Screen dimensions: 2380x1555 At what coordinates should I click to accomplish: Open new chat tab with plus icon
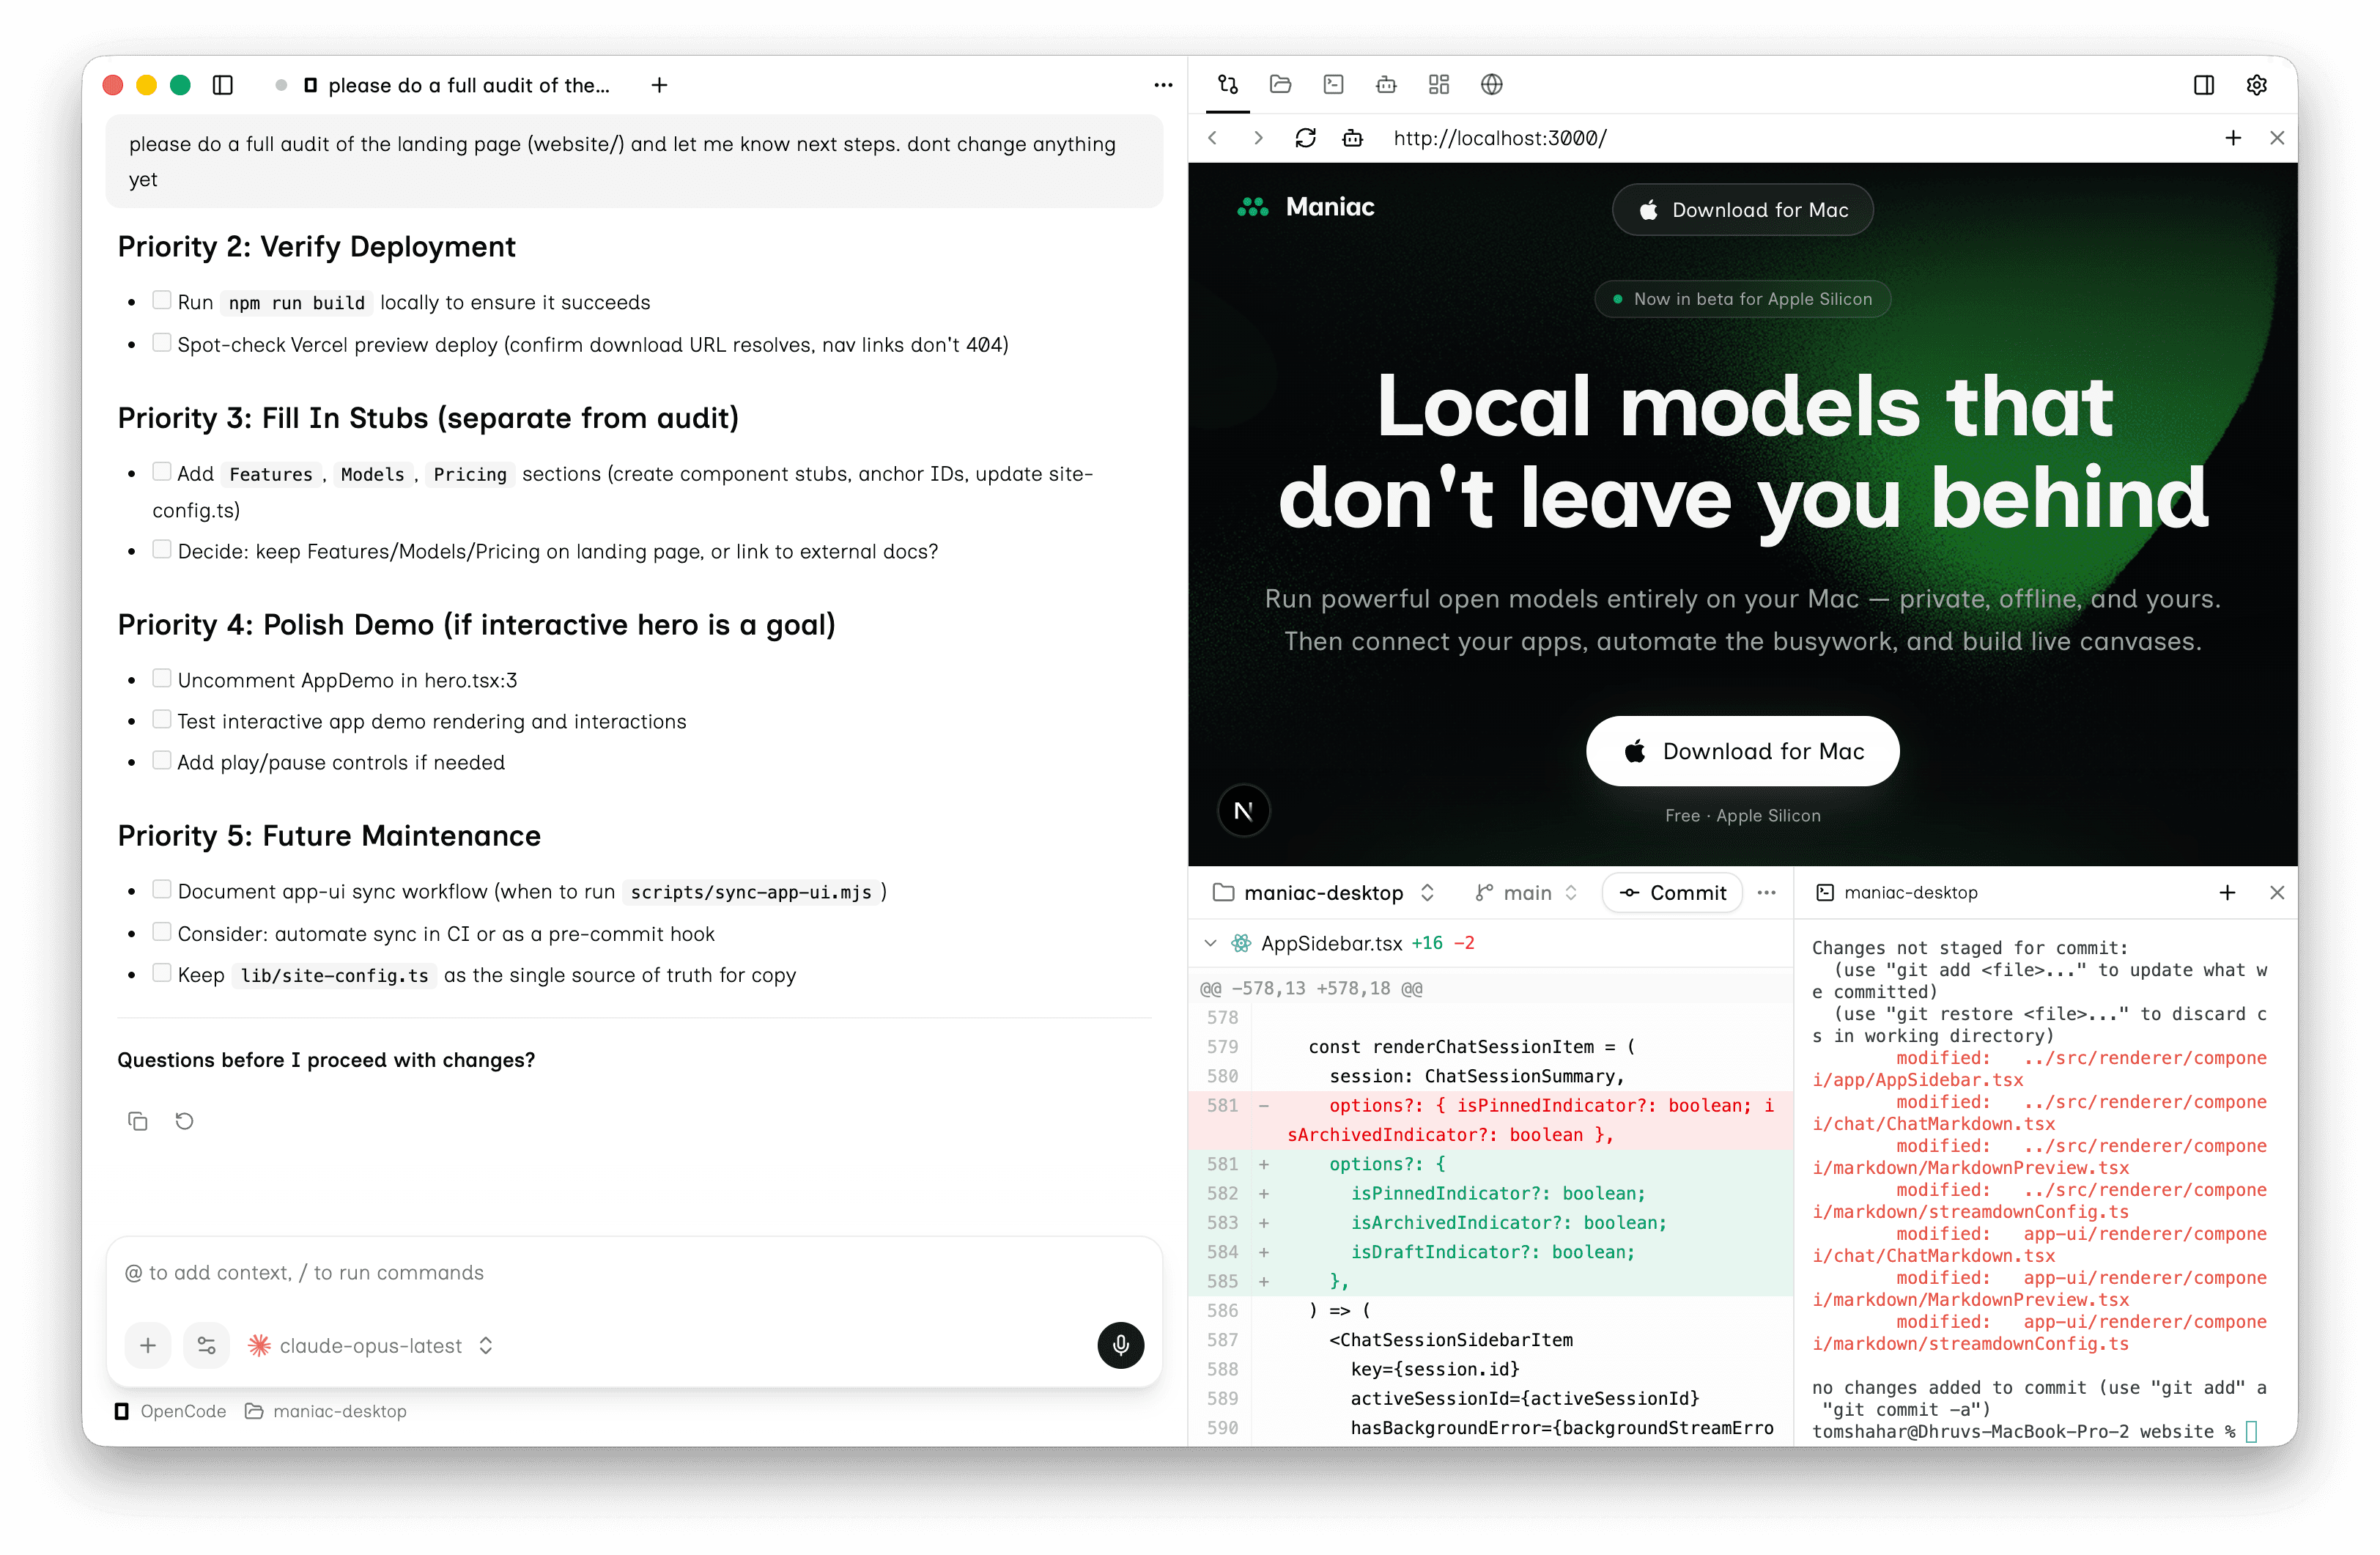pos(659,85)
